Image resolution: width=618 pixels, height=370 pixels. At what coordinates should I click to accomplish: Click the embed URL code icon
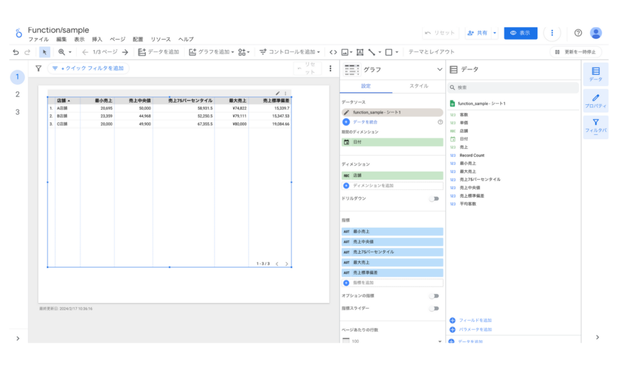[x=333, y=52]
